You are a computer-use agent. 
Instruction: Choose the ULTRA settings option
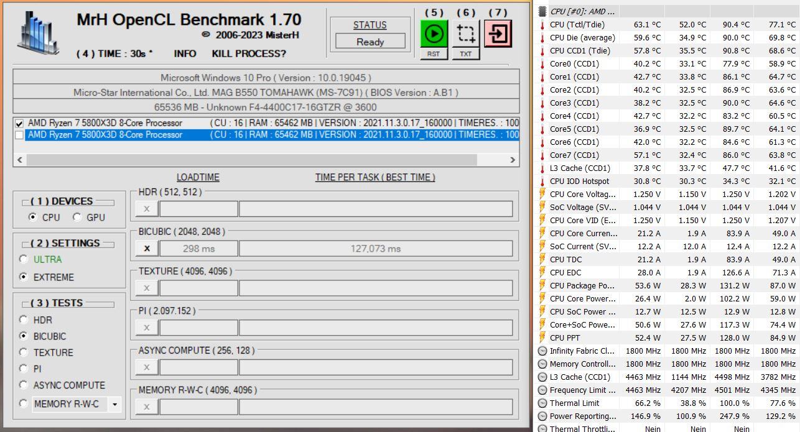click(24, 259)
